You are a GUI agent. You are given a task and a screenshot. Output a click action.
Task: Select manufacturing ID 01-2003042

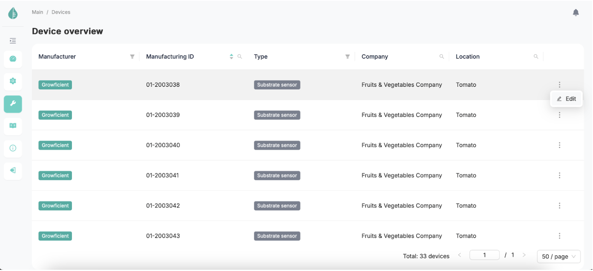tap(163, 206)
